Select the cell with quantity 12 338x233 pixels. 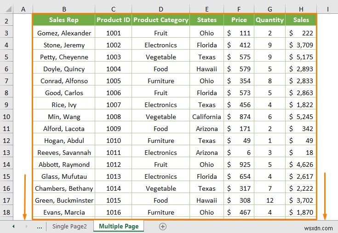pyautogui.click(x=270, y=200)
